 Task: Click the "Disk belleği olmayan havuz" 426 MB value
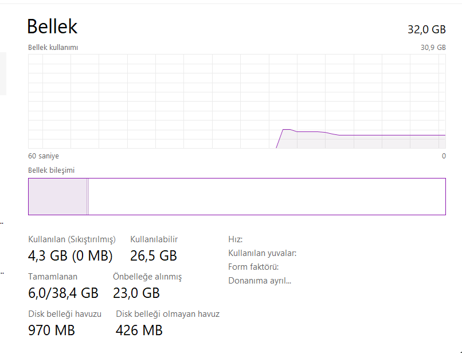click(139, 331)
